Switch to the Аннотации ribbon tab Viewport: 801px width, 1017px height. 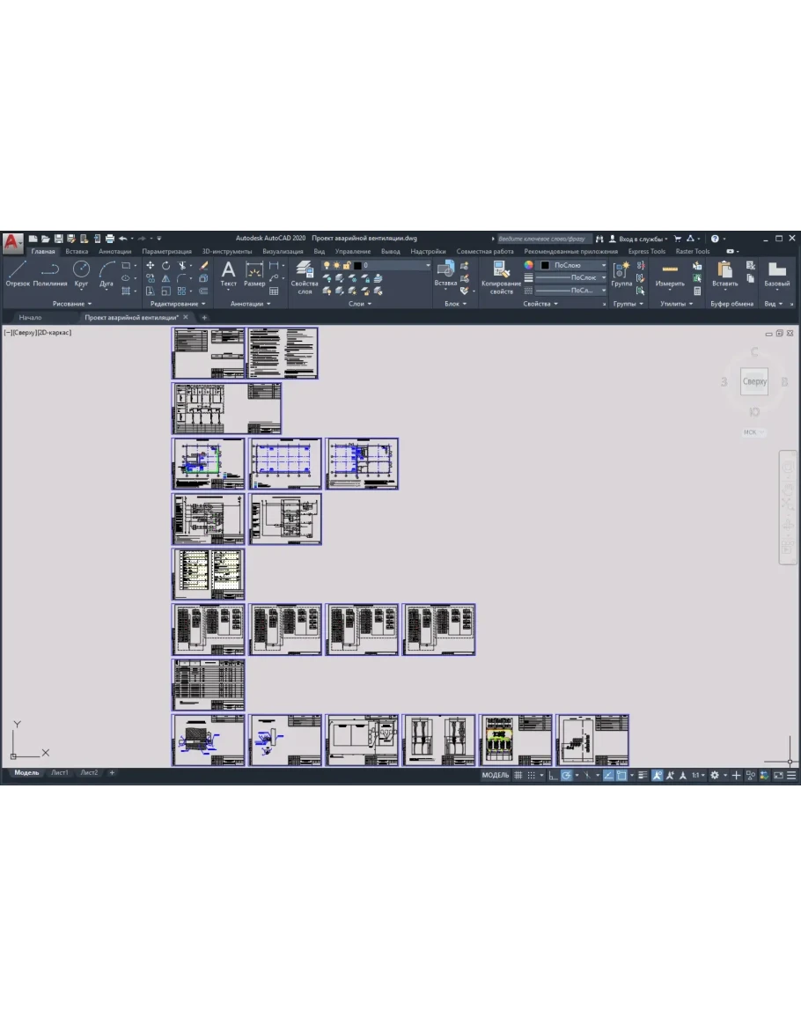tap(114, 251)
